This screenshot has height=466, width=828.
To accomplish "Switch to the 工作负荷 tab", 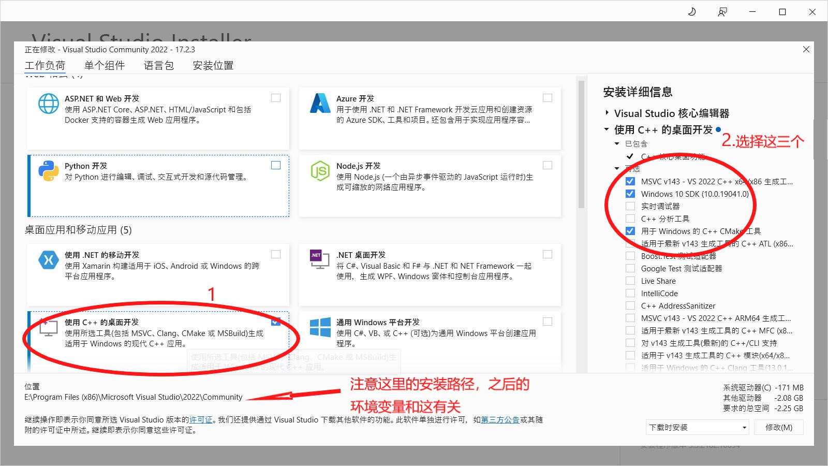I will 45,65.
